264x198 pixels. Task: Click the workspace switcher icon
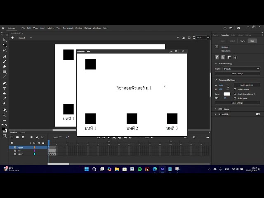[231, 28]
